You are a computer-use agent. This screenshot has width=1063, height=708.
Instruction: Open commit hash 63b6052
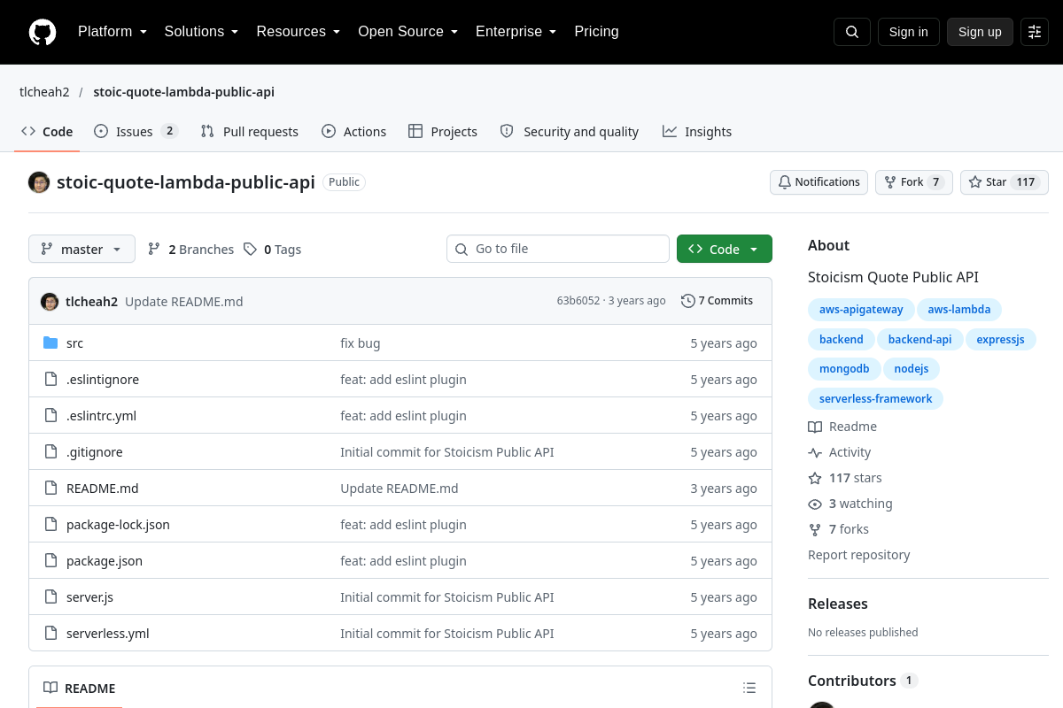click(x=578, y=301)
